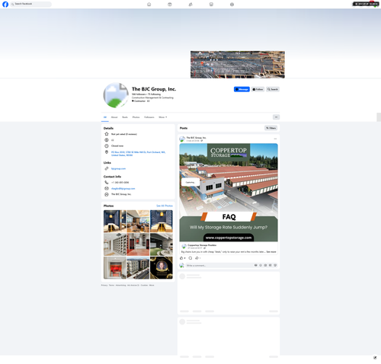Image resolution: width=381 pixels, height=364 pixels.
Task: Open the Coppertop Storage FAQ post image
Action: 229,193
